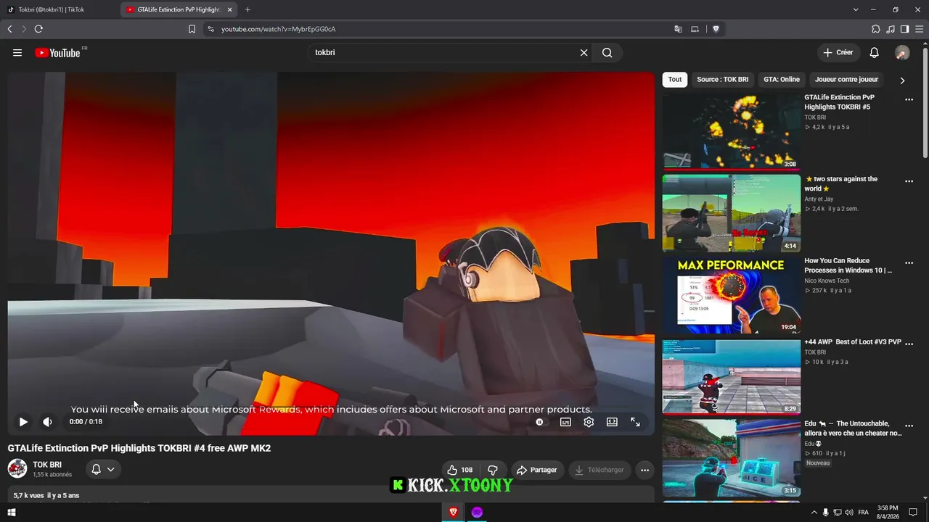
Task: Open the translate page icon
Action: (678, 29)
